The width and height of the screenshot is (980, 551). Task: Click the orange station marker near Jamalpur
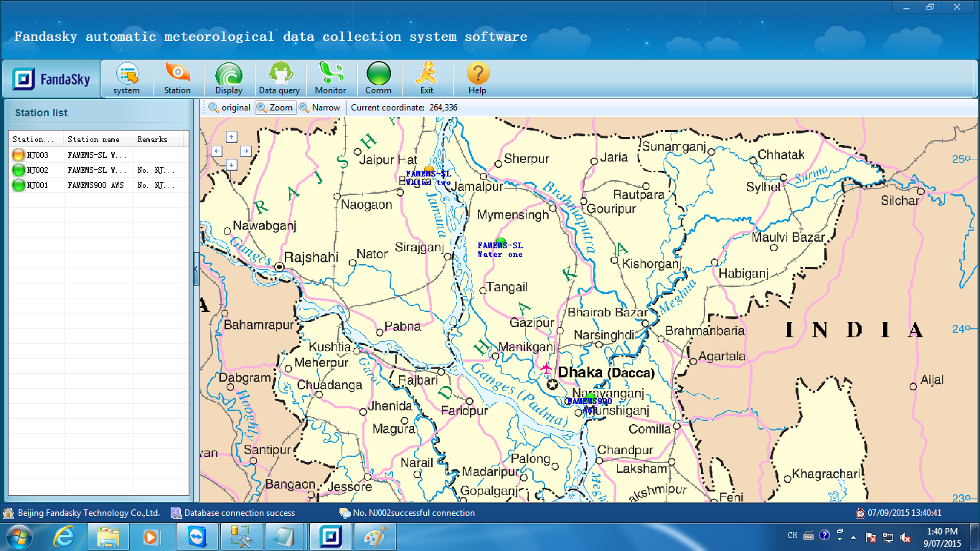(x=429, y=169)
